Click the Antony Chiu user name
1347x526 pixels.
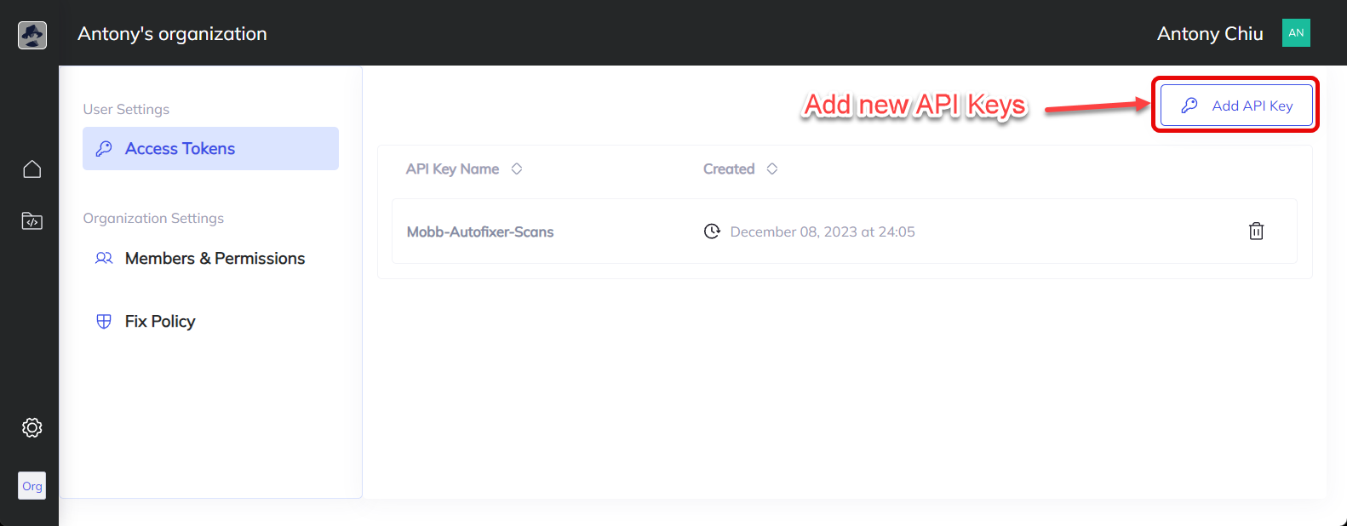(1209, 34)
